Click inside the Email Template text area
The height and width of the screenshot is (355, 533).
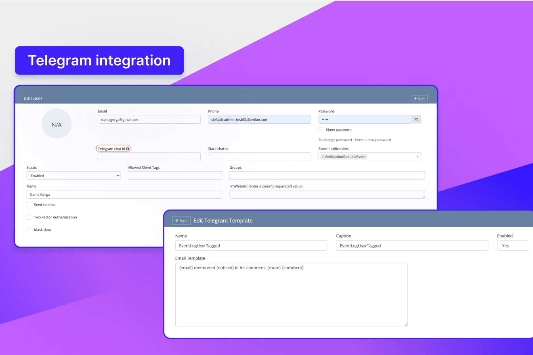[x=292, y=295]
